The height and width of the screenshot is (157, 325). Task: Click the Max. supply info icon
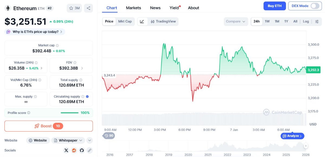[x=35, y=97]
